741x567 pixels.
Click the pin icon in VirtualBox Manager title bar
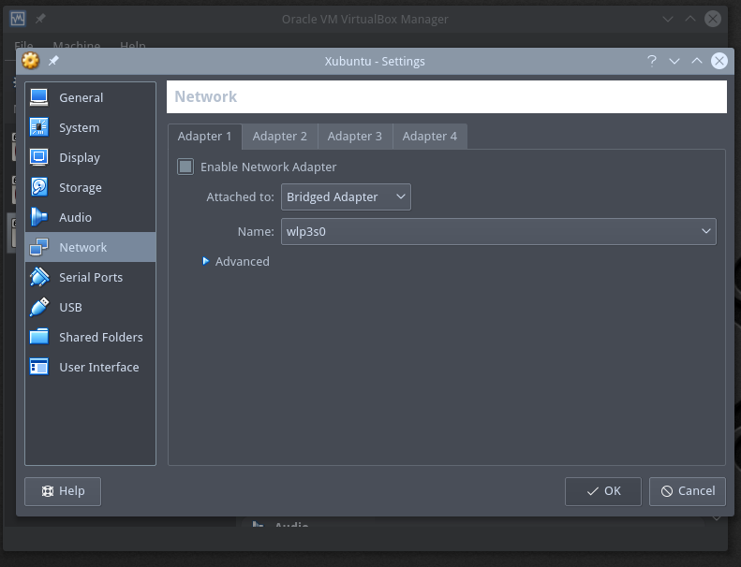tap(40, 19)
